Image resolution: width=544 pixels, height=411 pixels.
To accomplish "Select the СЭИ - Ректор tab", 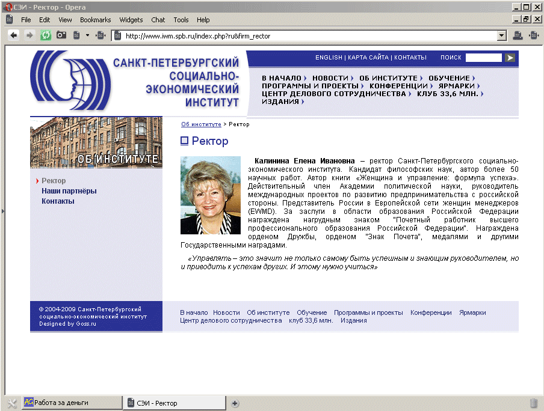I will pyautogui.click(x=175, y=403).
